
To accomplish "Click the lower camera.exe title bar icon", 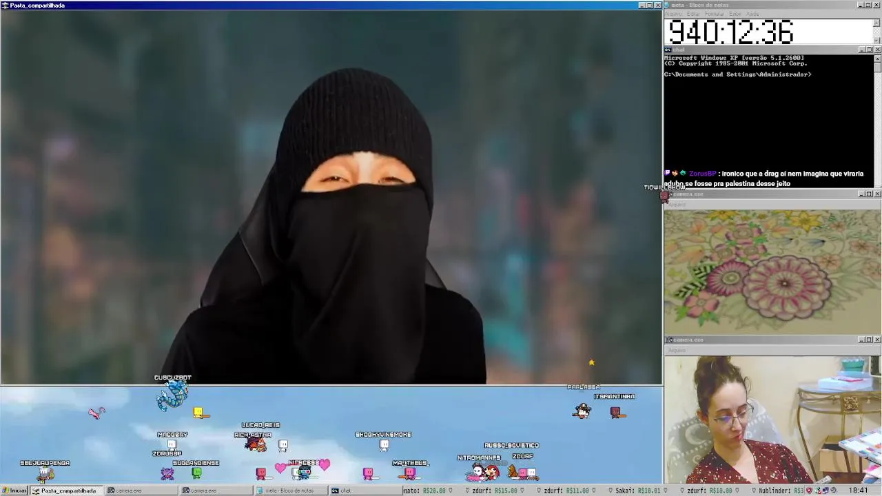I will point(668,340).
